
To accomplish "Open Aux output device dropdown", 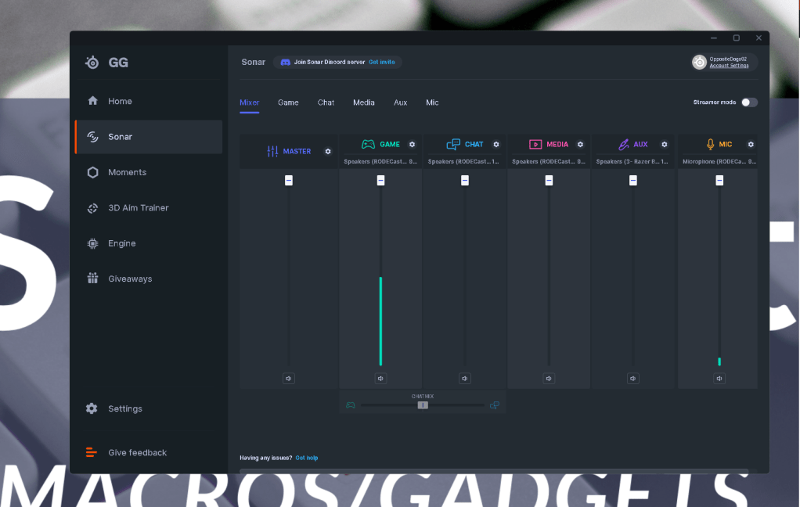I will pos(632,162).
